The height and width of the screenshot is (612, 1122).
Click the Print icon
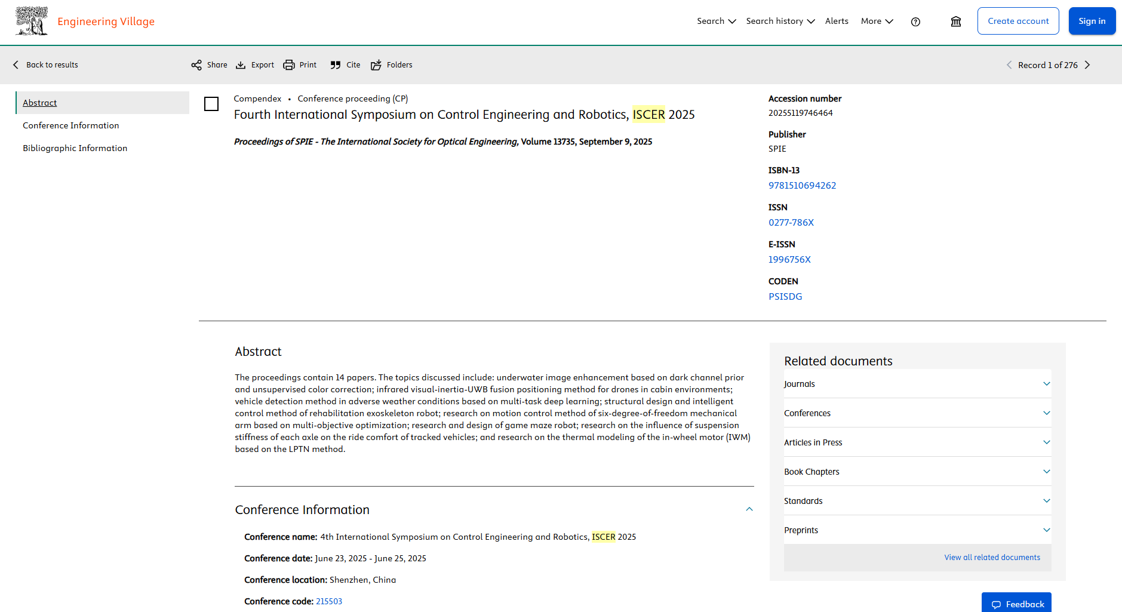coord(289,65)
